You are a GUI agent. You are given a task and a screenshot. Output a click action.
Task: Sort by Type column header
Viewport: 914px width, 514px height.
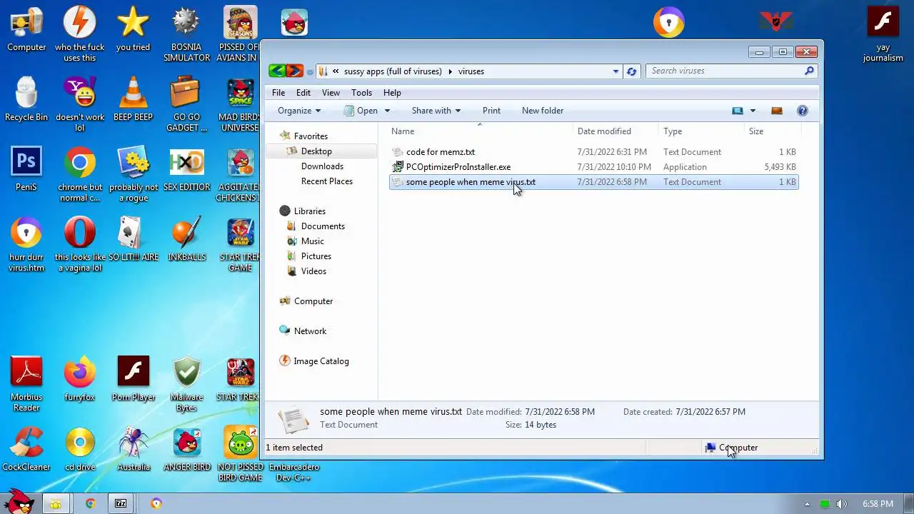pyautogui.click(x=701, y=131)
